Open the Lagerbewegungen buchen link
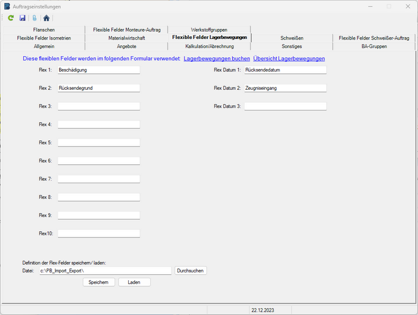This screenshot has width=418, height=315. coord(216,59)
